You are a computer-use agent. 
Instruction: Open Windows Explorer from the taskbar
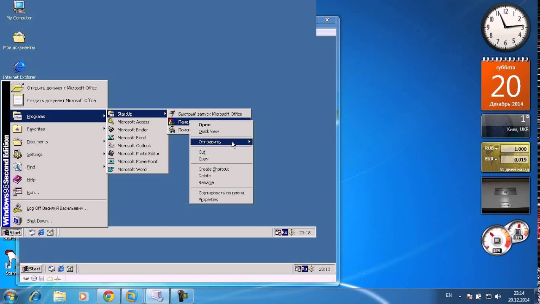coord(59,296)
